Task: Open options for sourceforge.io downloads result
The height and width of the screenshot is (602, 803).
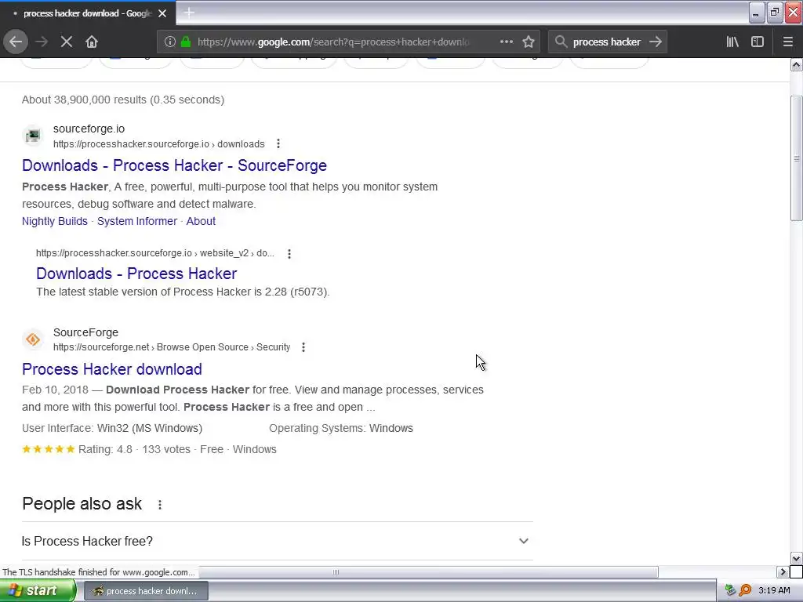Action: coord(278,144)
